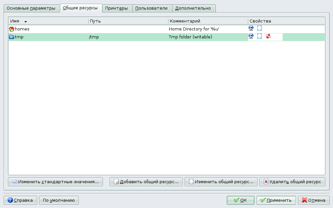Click the globe icon in the homes row
The width and height of the screenshot is (333, 208).
coord(252,28)
